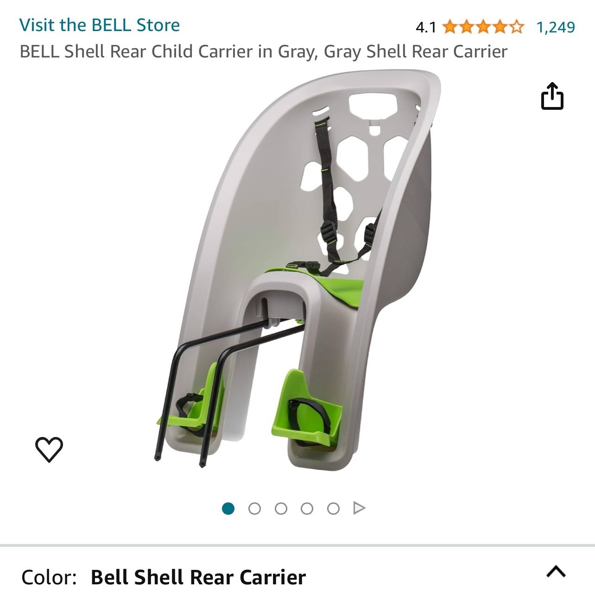Viewport: 595px width, 595px height.
Task: Collapse the Color section with chevron
Action: [x=556, y=572]
